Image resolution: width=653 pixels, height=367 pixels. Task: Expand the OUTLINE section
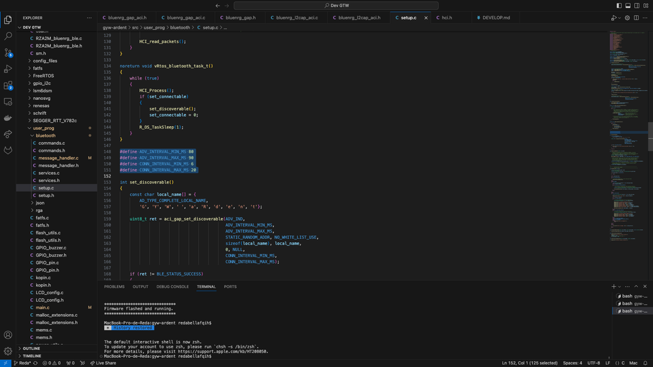point(31,348)
